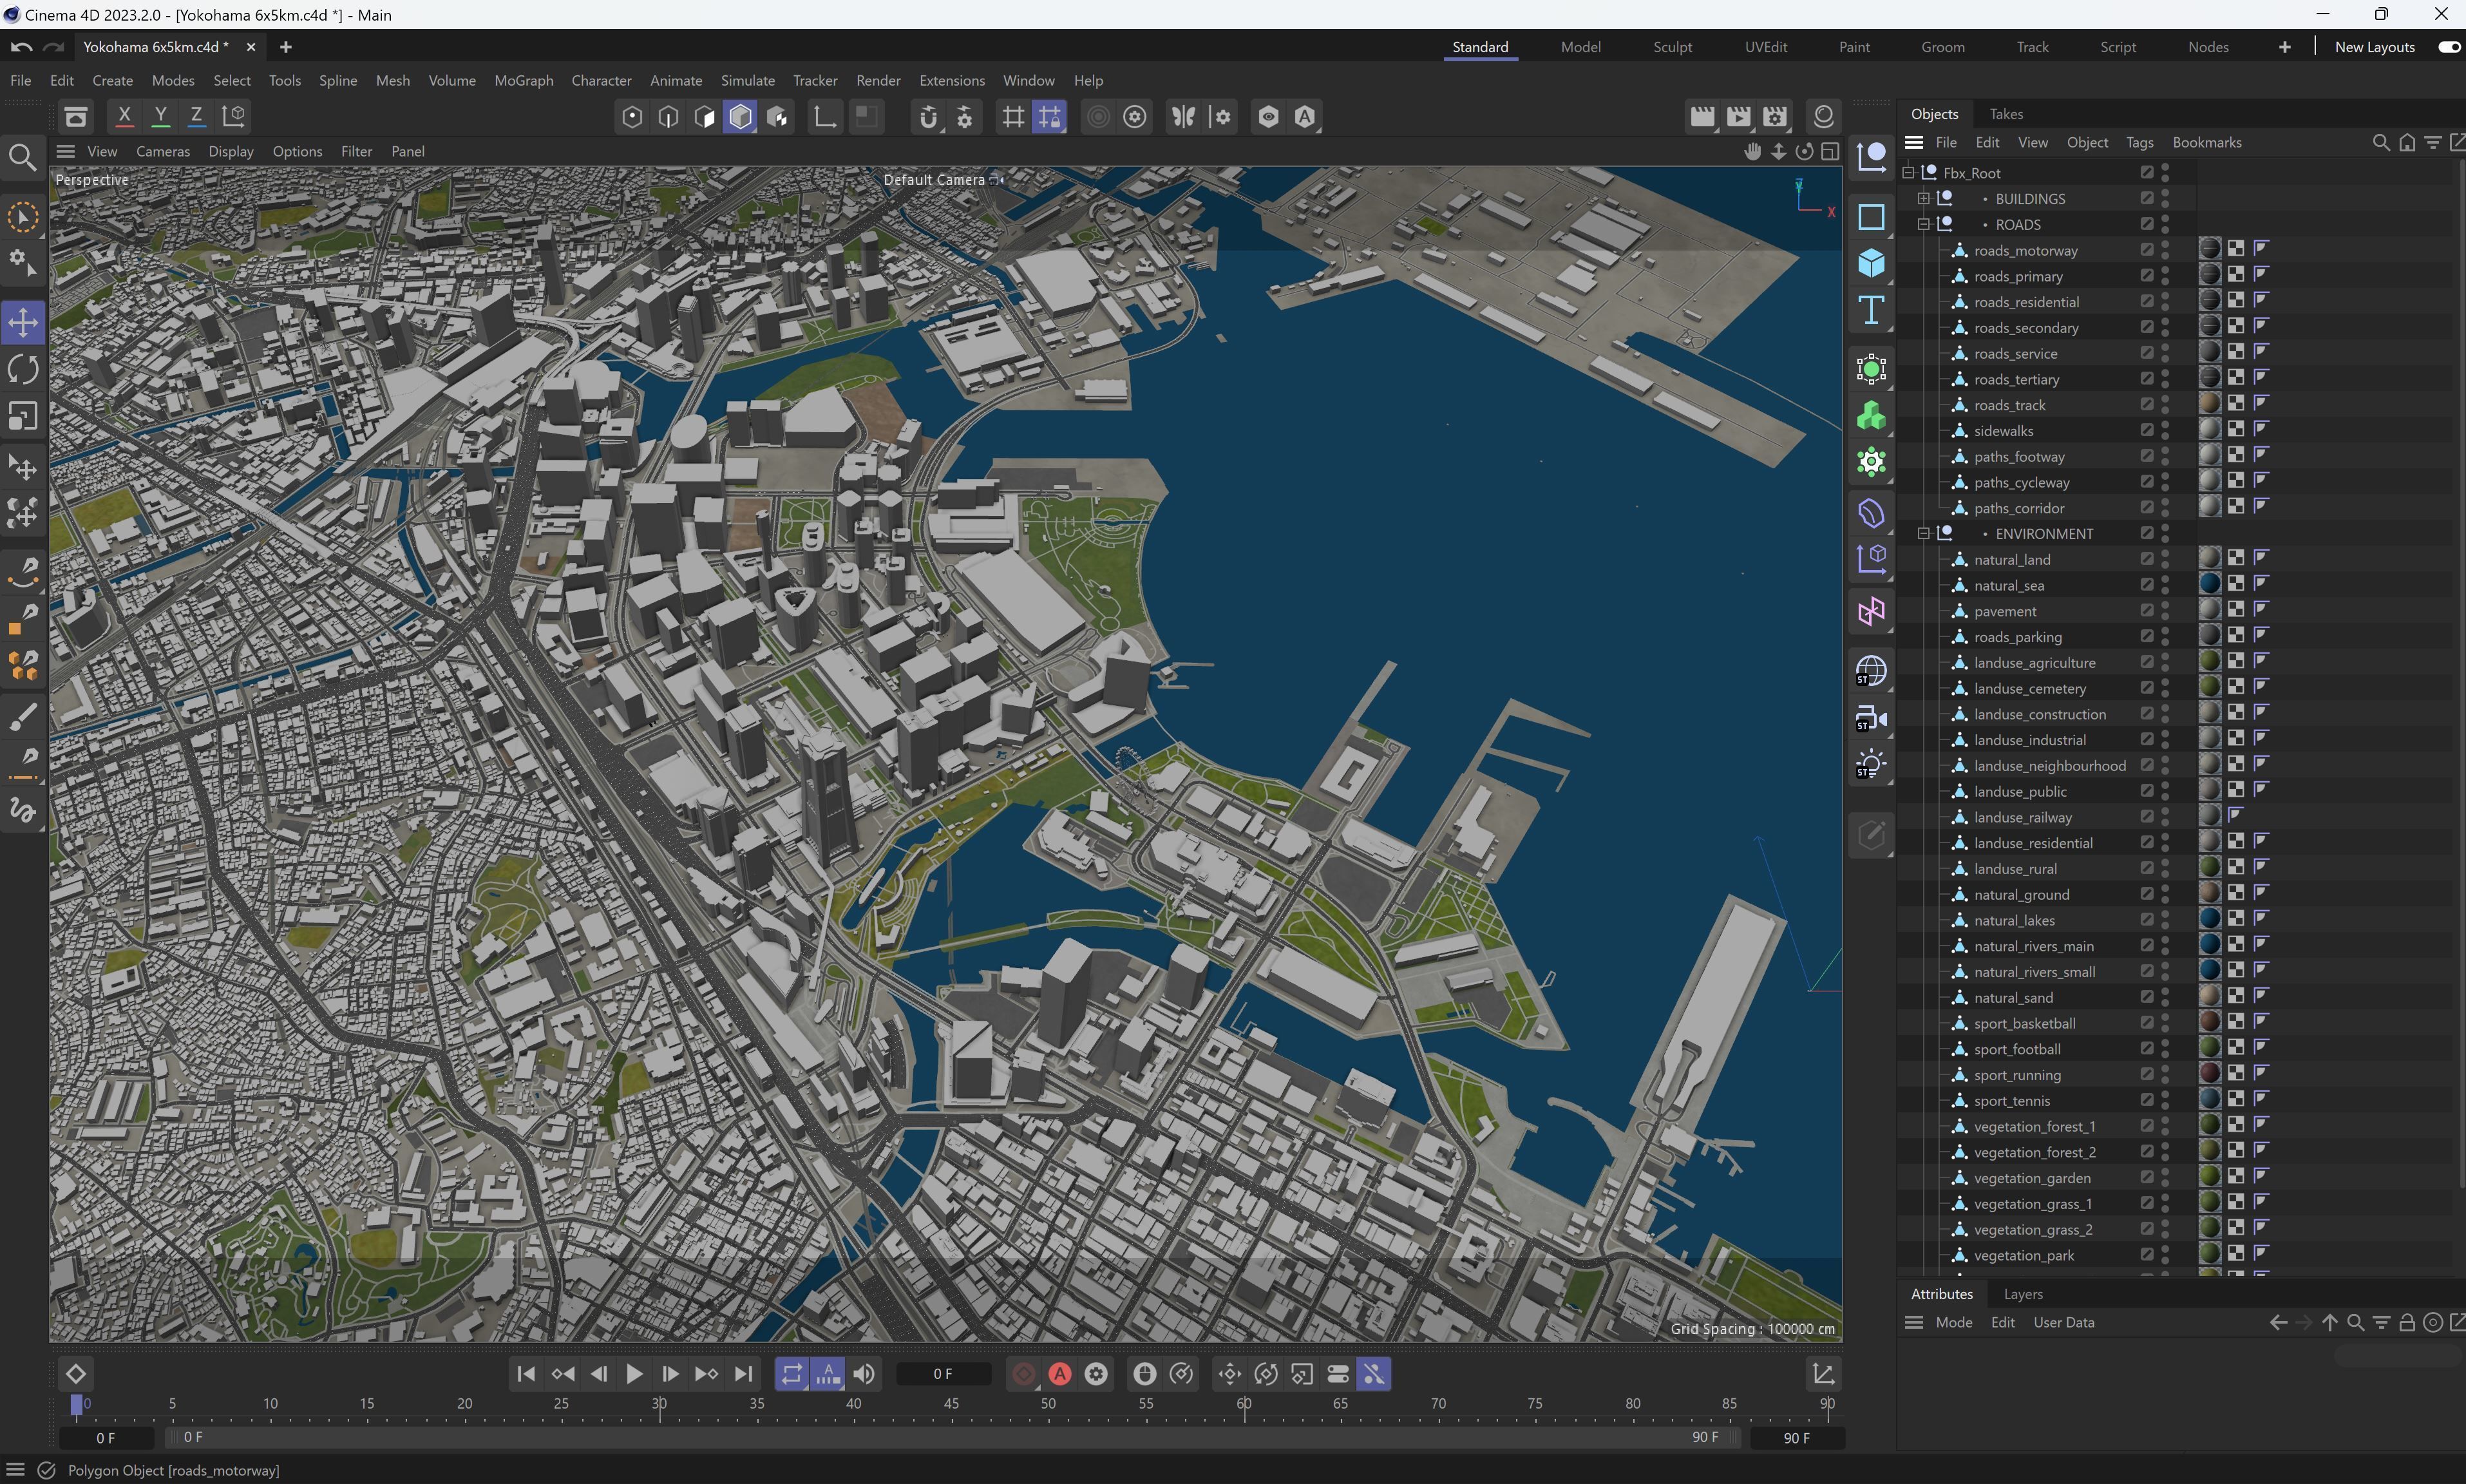2466x1484 pixels.
Task: Click User Data in Attributes panel
Action: (x=2063, y=1322)
